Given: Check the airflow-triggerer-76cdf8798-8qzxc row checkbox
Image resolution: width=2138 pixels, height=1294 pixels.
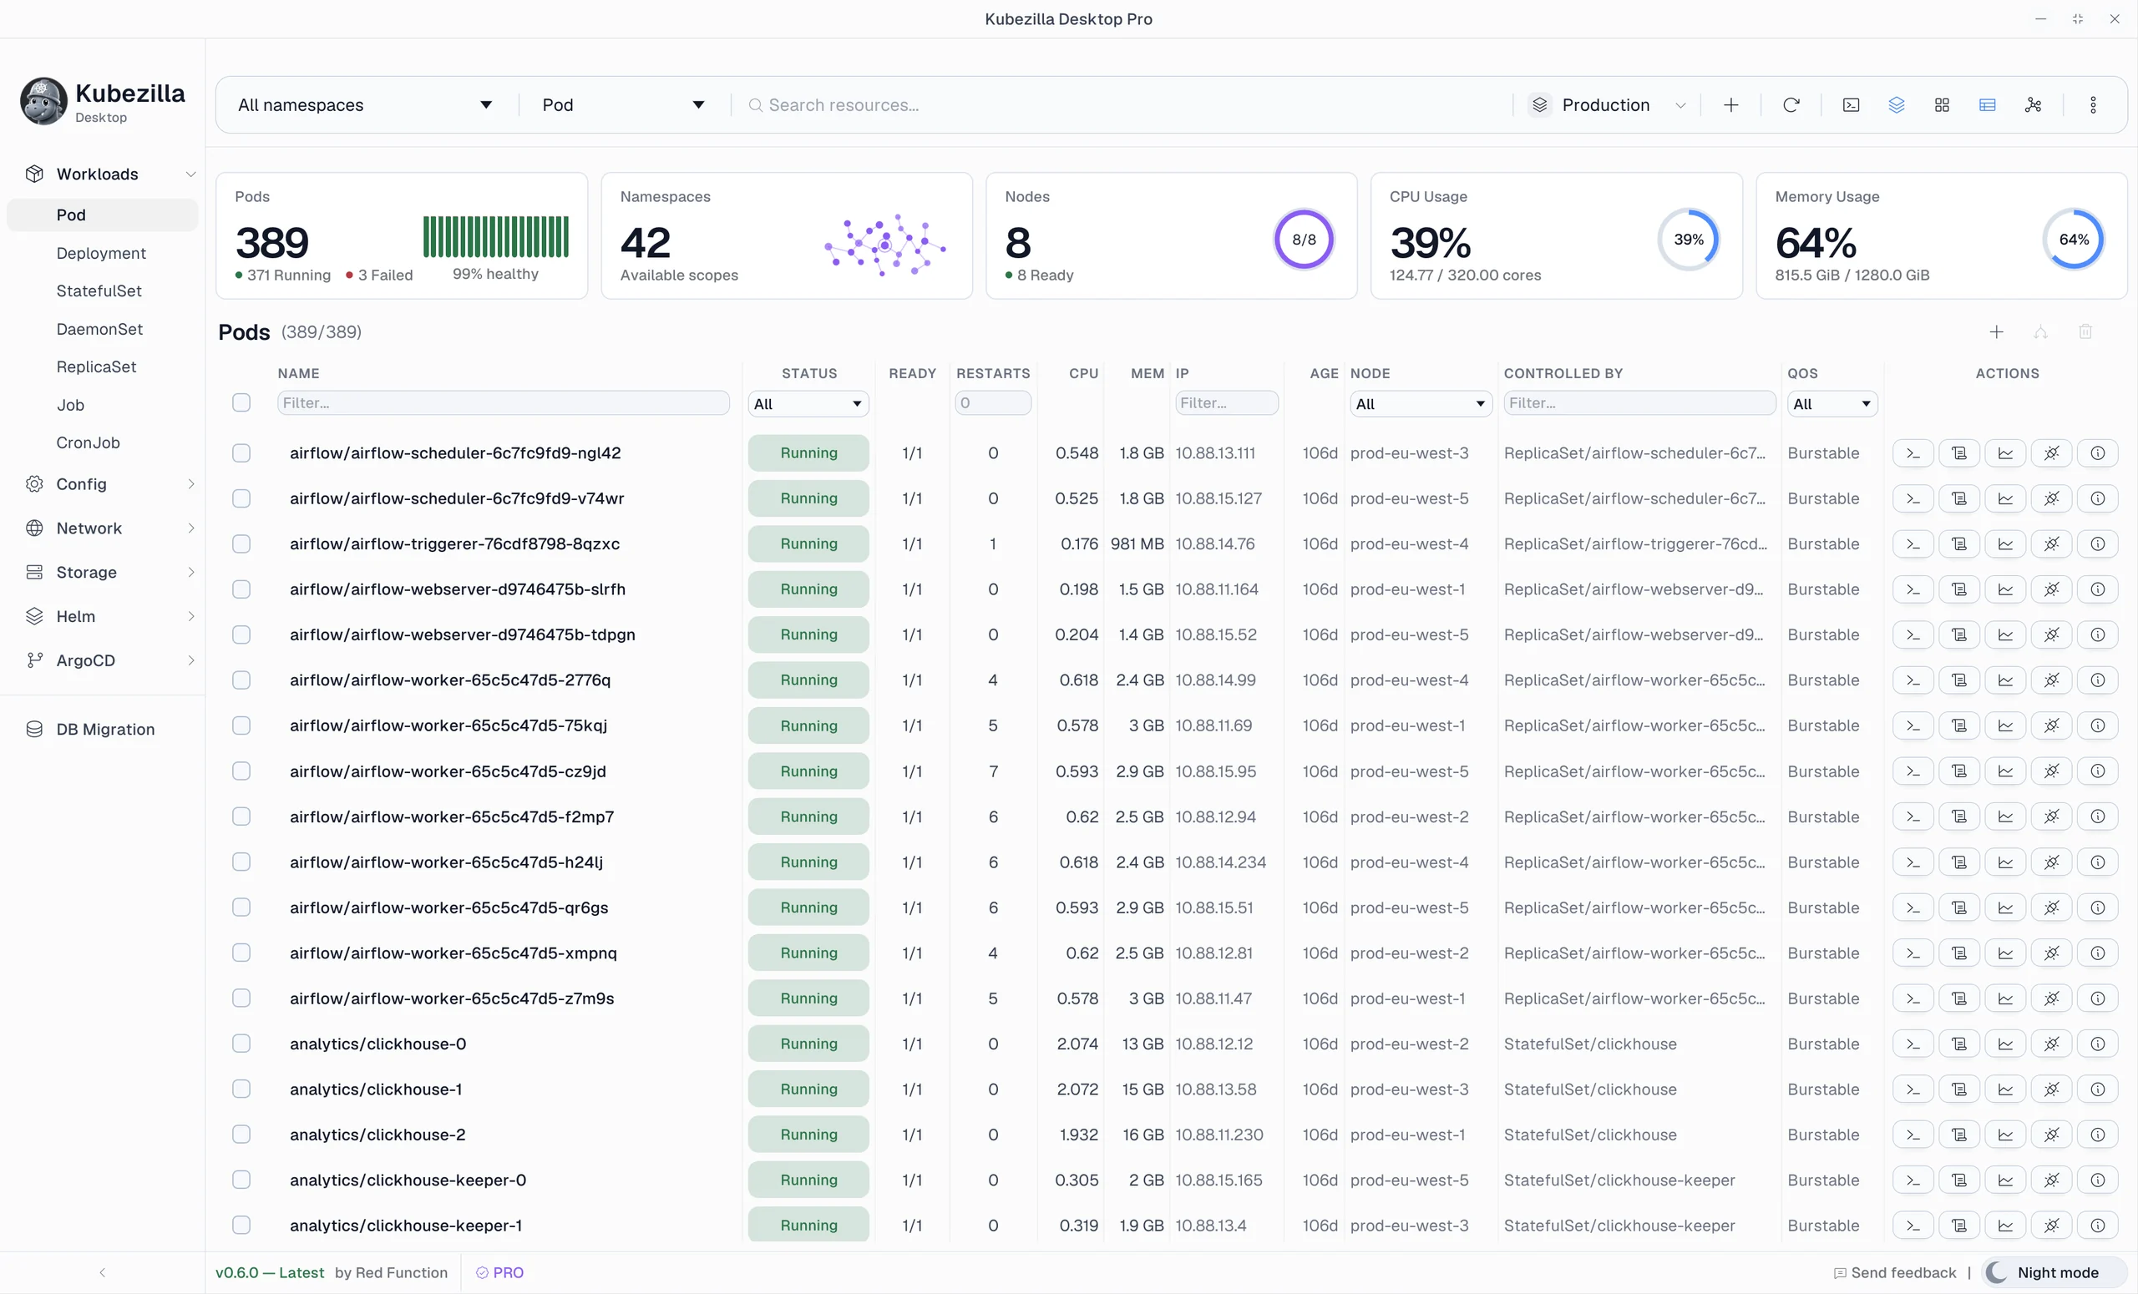Looking at the screenshot, I should point(241,543).
